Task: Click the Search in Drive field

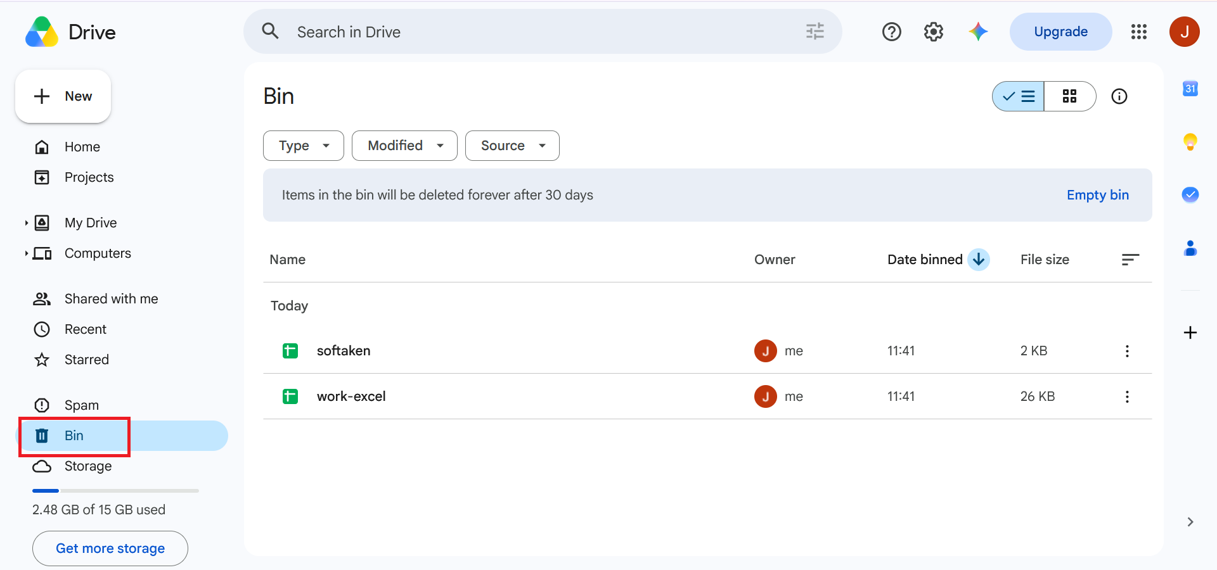Action: tap(543, 32)
